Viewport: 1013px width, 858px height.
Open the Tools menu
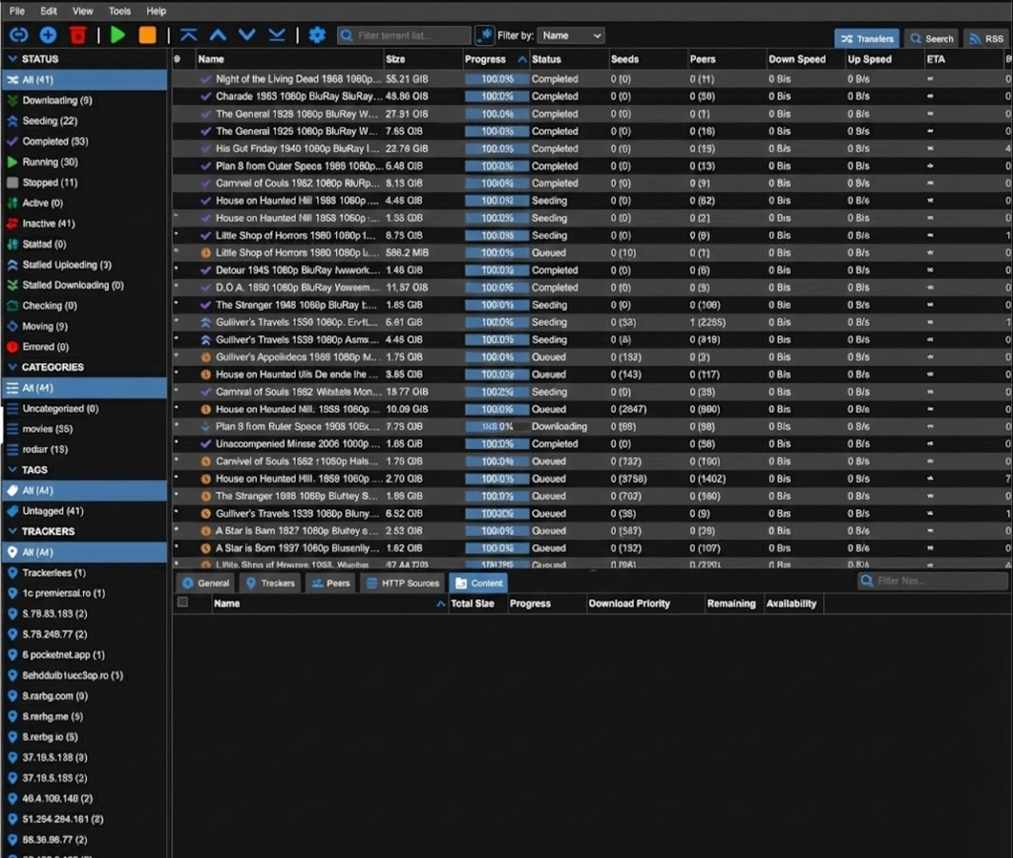(x=119, y=11)
